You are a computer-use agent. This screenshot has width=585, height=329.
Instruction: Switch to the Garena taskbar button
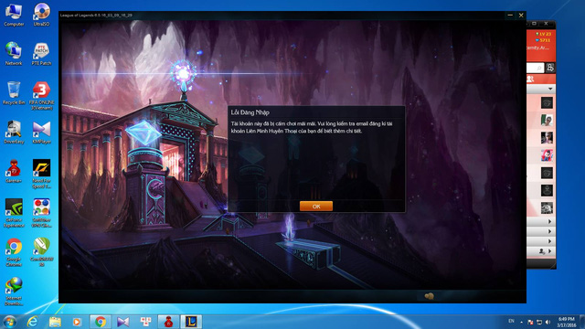coord(168,322)
